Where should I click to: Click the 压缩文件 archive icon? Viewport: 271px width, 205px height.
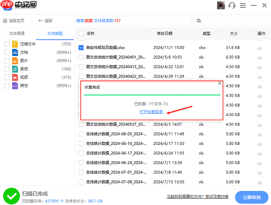pos(15,44)
